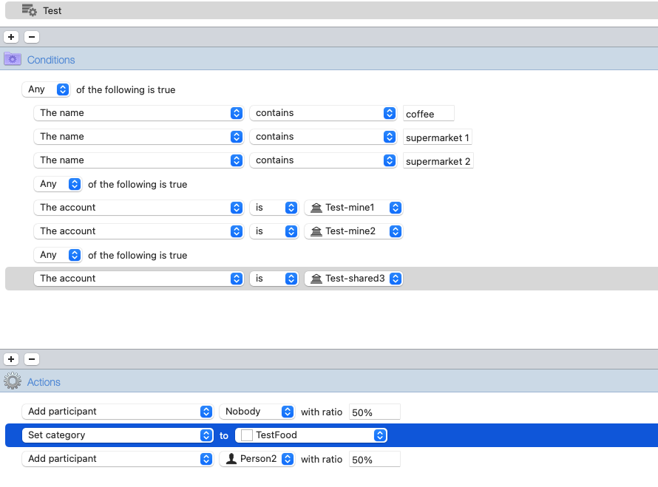Click the Conditions folder icon

point(13,59)
